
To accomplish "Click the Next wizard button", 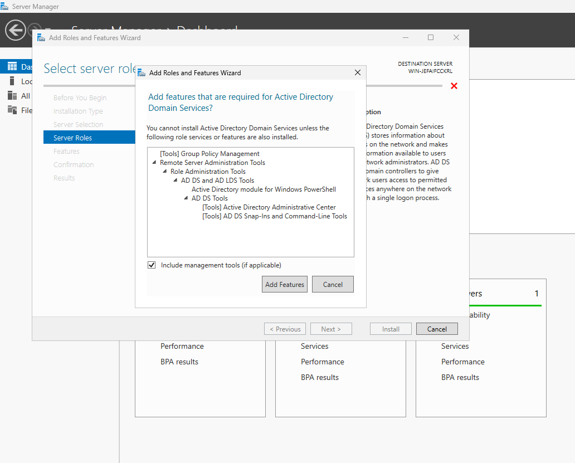I will (331, 329).
